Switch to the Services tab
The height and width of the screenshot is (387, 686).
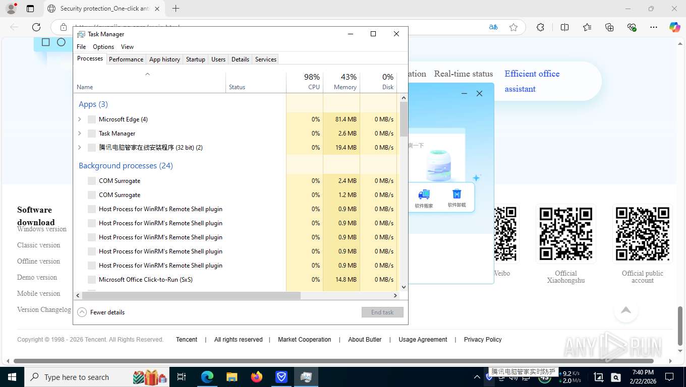point(266,59)
